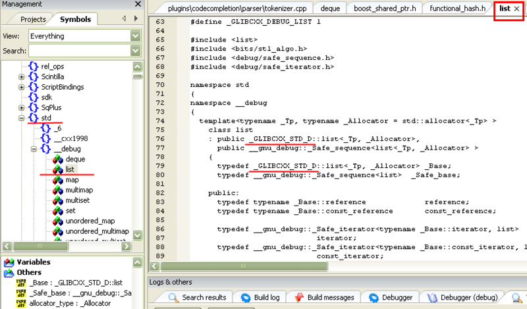
Task: Open the boost_shared_ptr.h editor tab
Action: [x=385, y=9]
